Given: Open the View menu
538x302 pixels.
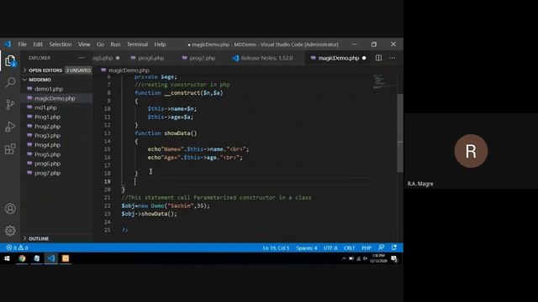Looking at the screenshot, I should tap(84, 44).
